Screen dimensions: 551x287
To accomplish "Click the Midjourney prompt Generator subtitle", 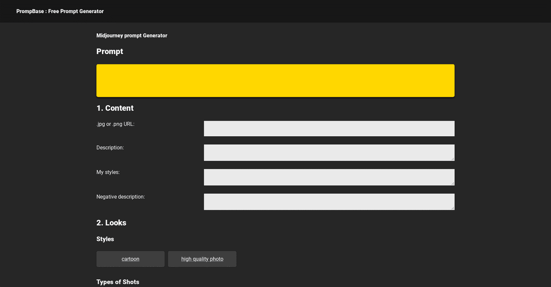I will (132, 35).
